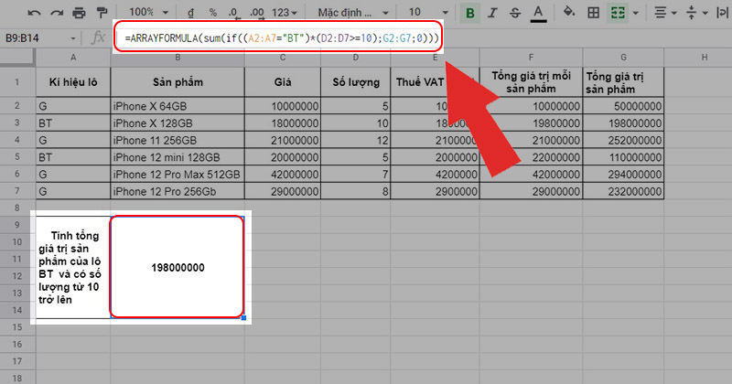Open the Borders tool
732x384 pixels.
coord(593,13)
